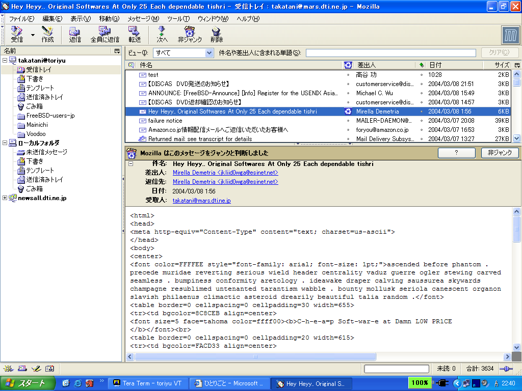The width and height of the screenshot is (522, 391).
Task: Click the sender link after 差出人
Action: [225, 173]
